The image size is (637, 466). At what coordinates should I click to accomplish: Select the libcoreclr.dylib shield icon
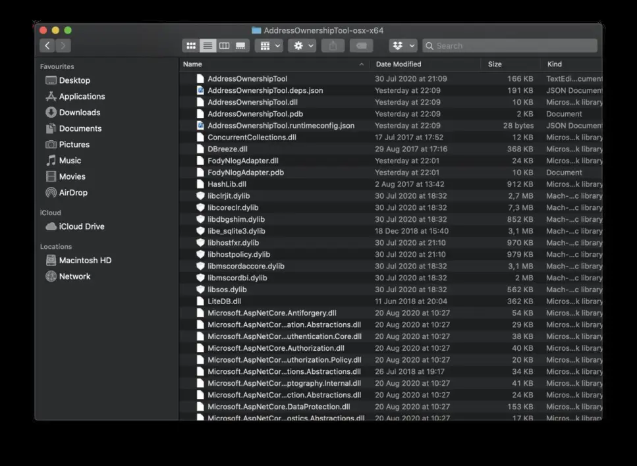click(200, 207)
